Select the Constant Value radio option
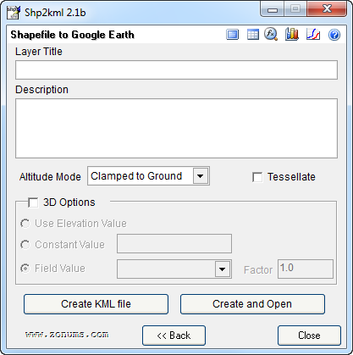 point(25,245)
